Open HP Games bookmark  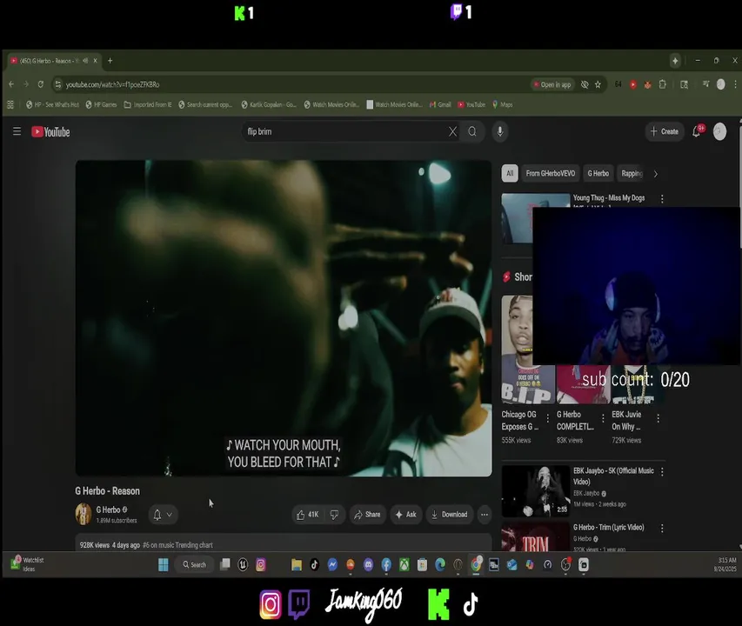point(101,104)
